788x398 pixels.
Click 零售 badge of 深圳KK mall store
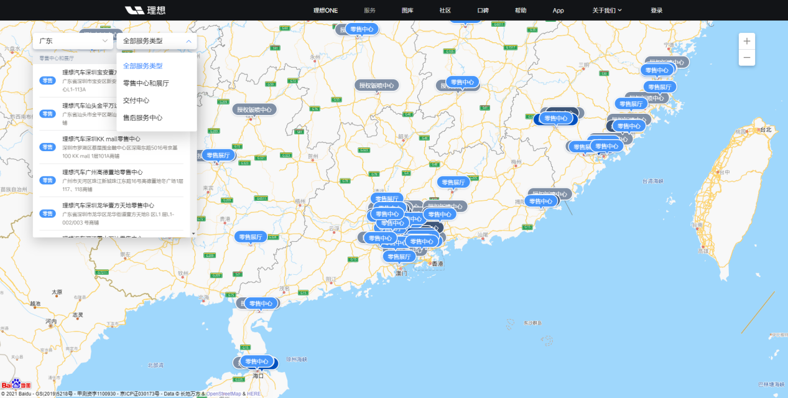click(48, 147)
